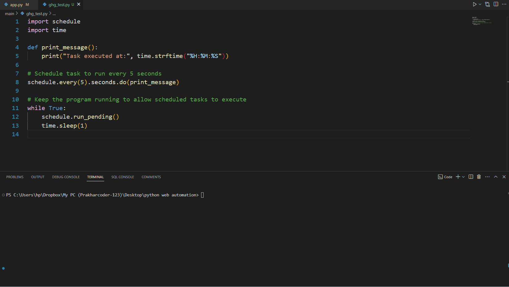Click the main breadcrumb folder
509x287 pixels.
tap(9, 14)
